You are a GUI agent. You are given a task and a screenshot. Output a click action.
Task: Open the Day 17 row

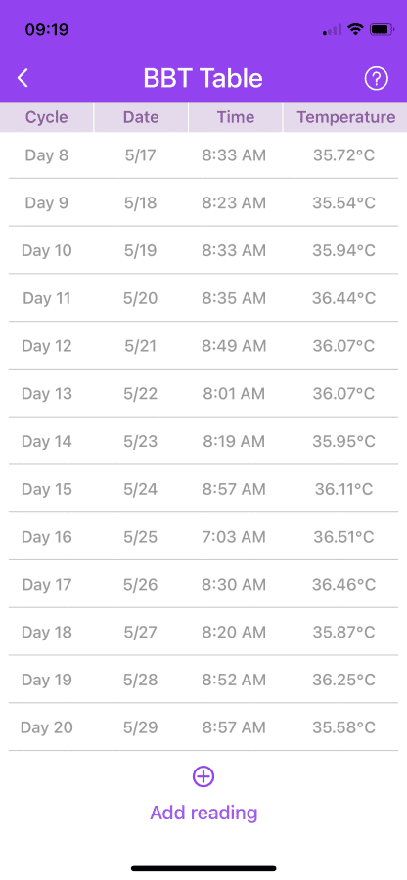203,585
